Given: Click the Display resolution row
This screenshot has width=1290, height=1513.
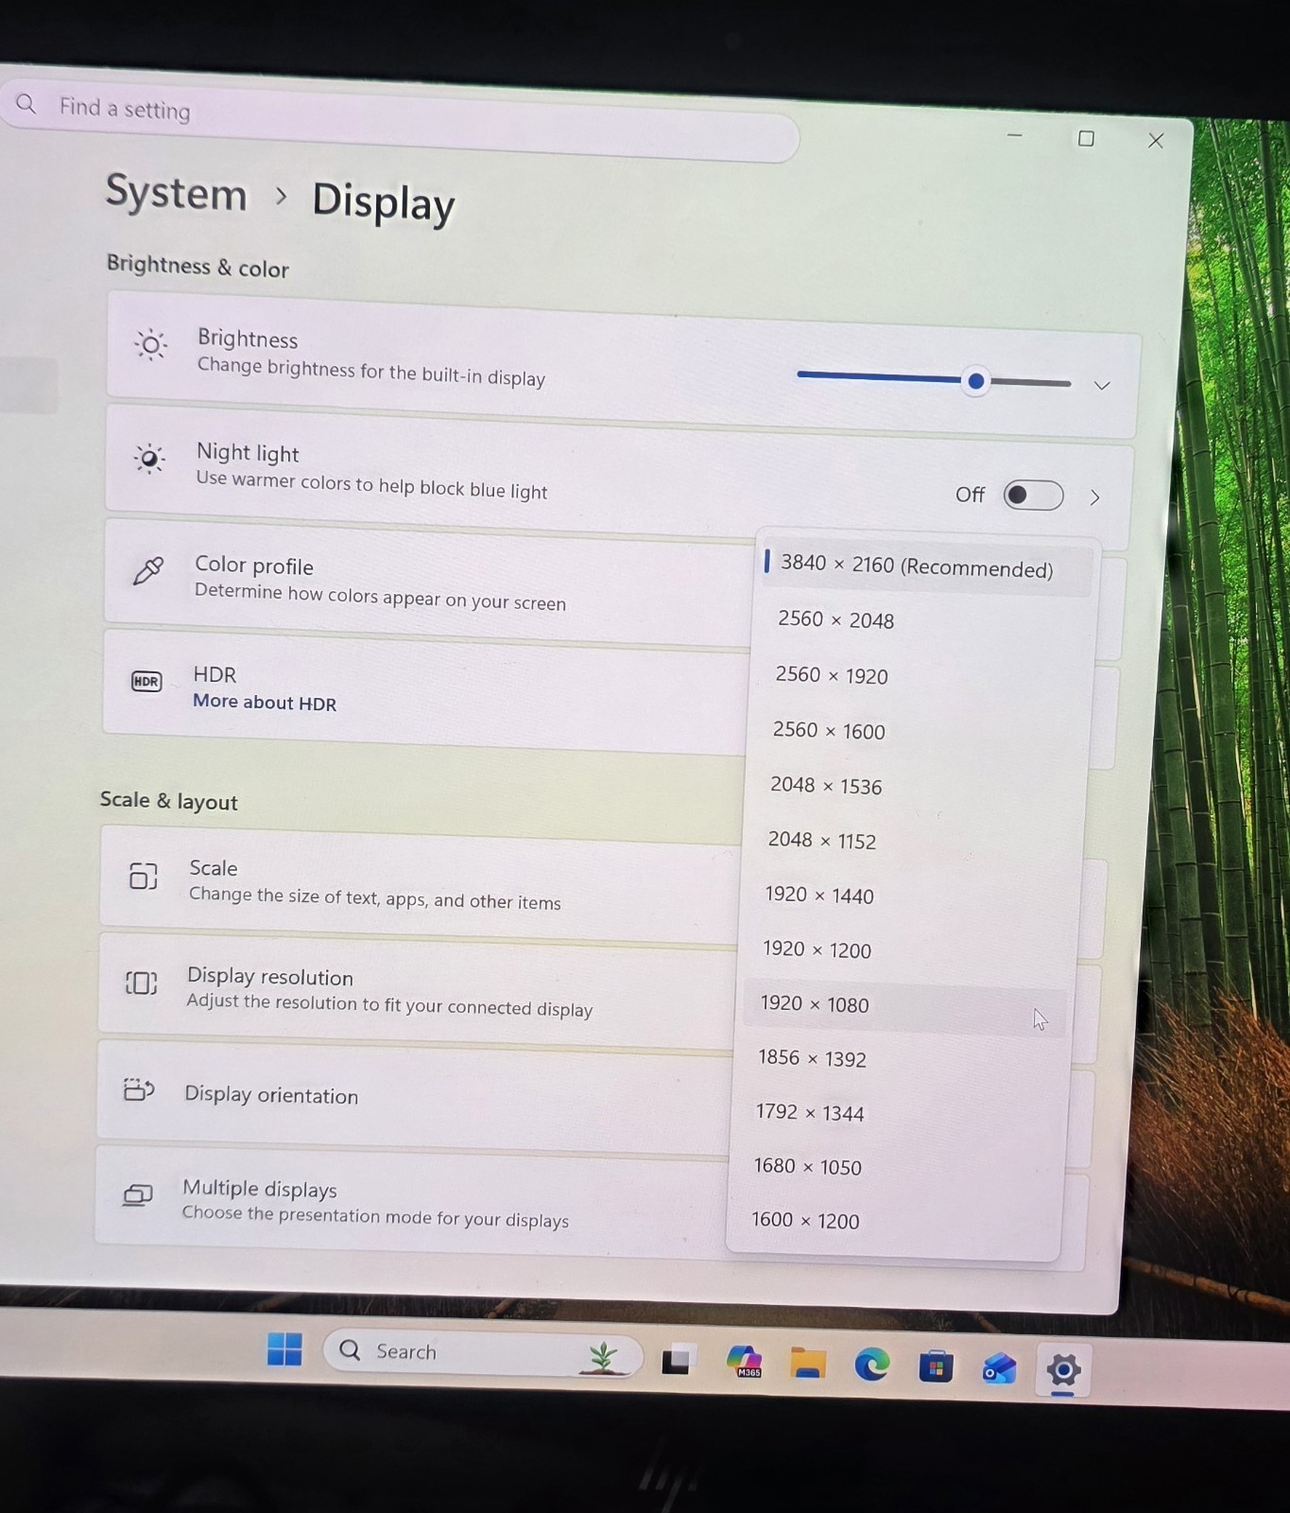Looking at the screenshot, I should 418,991.
